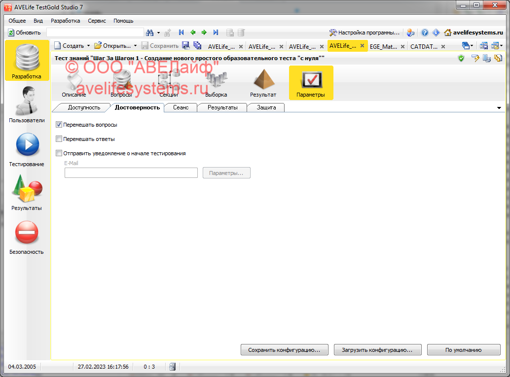Open the Разработка section in sidebar
The image size is (510, 377).
point(27,61)
